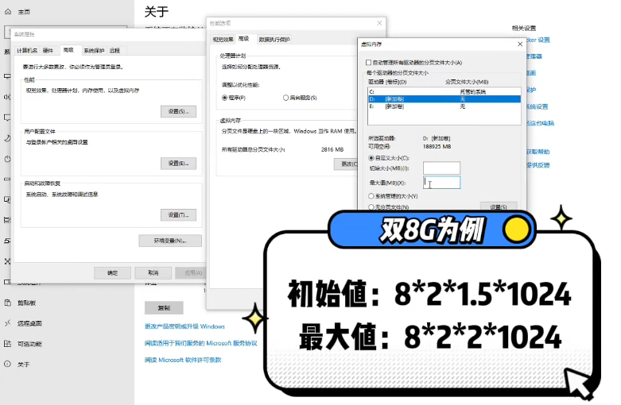Image resolution: width=621 pixels, height=405 pixels.
Task: Click 环境变量(N)... button
Action: point(171,241)
